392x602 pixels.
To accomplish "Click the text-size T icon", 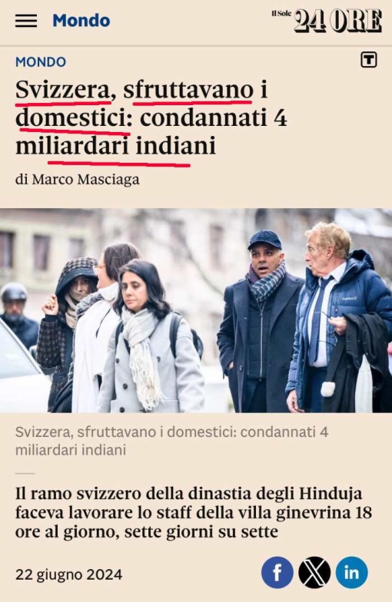I will click(369, 60).
